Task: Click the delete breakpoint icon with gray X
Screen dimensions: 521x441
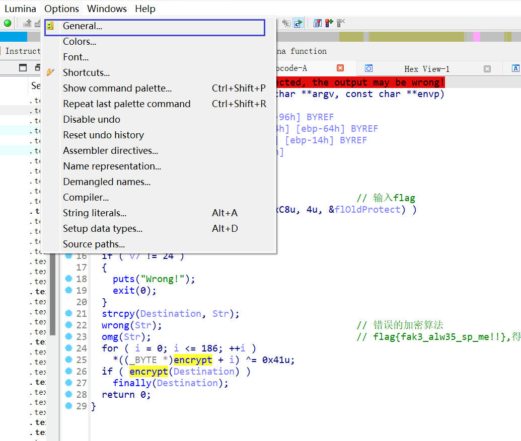Action: tap(341, 23)
